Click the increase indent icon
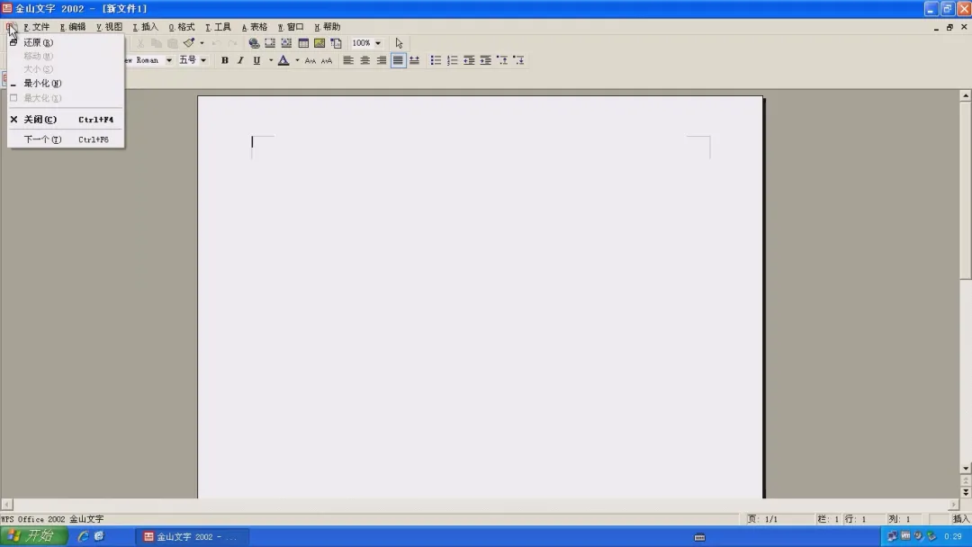The height and width of the screenshot is (547, 972). pyautogui.click(x=485, y=60)
